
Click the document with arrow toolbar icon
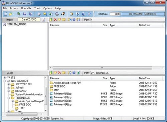click(71, 14)
